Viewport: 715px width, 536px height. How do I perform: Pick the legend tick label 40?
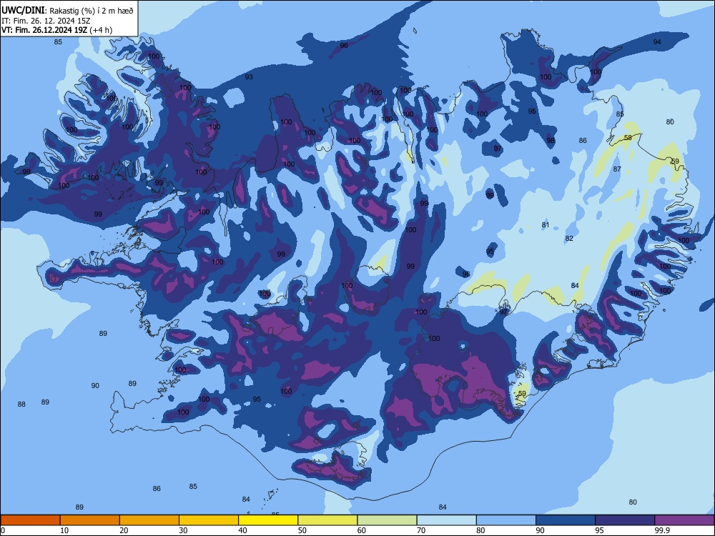(242, 530)
